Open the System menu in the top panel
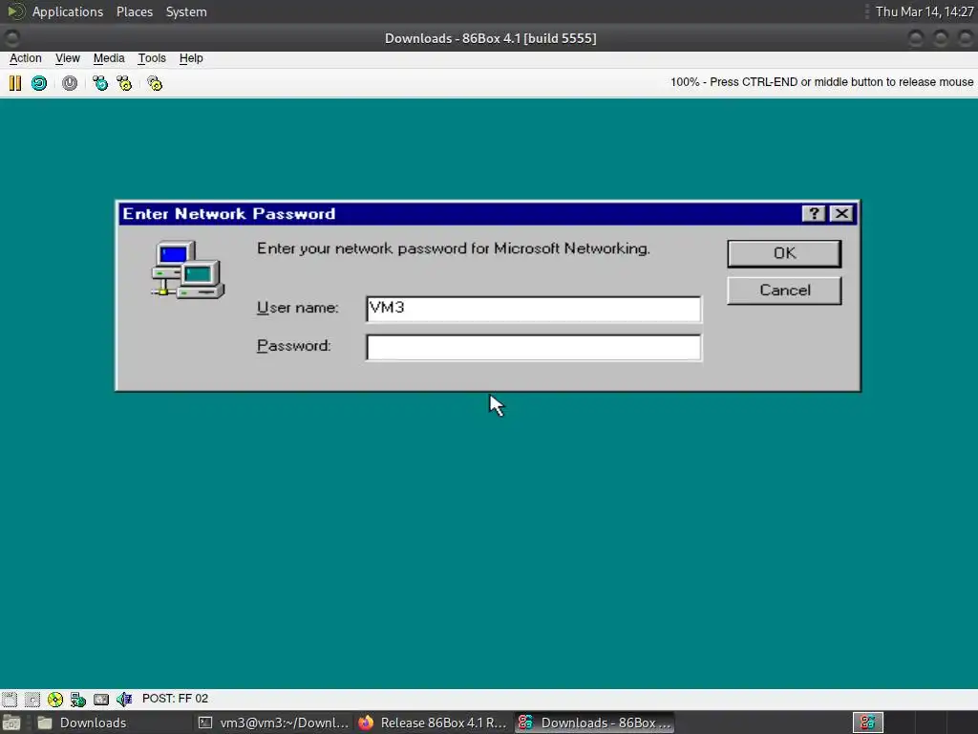 [186, 11]
